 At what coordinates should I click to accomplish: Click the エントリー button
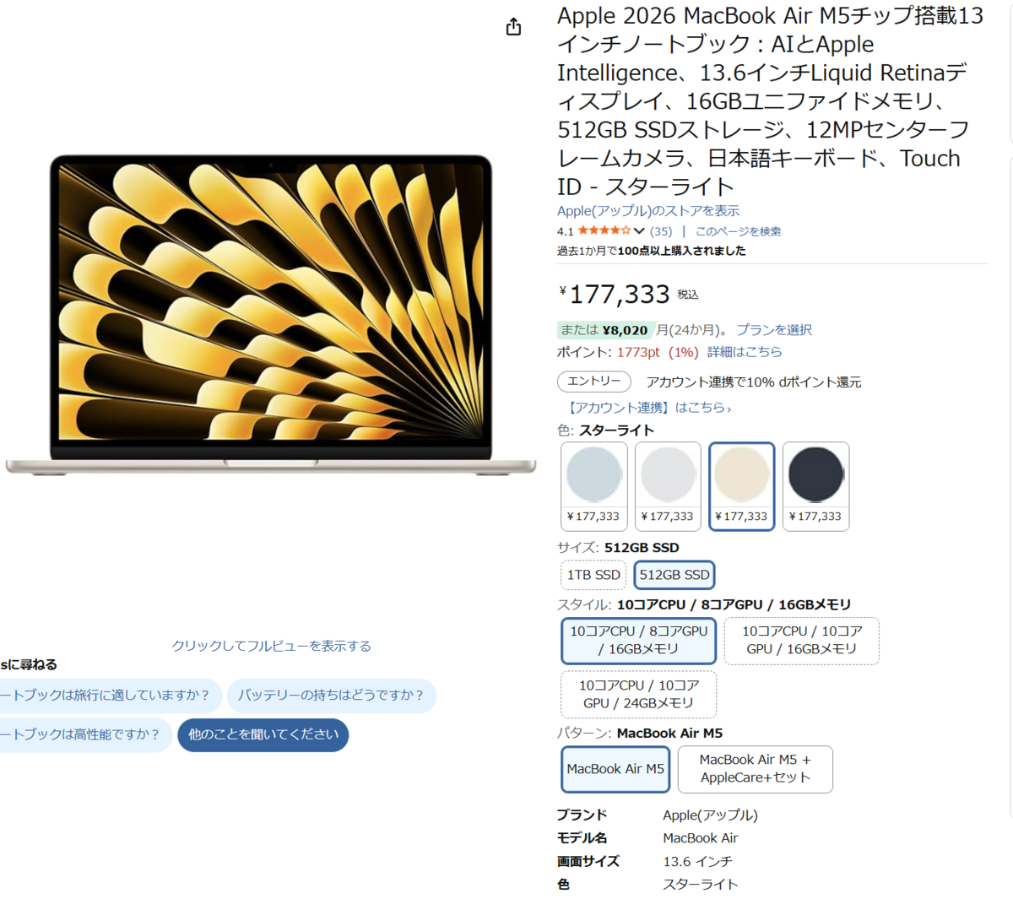tap(594, 382)
